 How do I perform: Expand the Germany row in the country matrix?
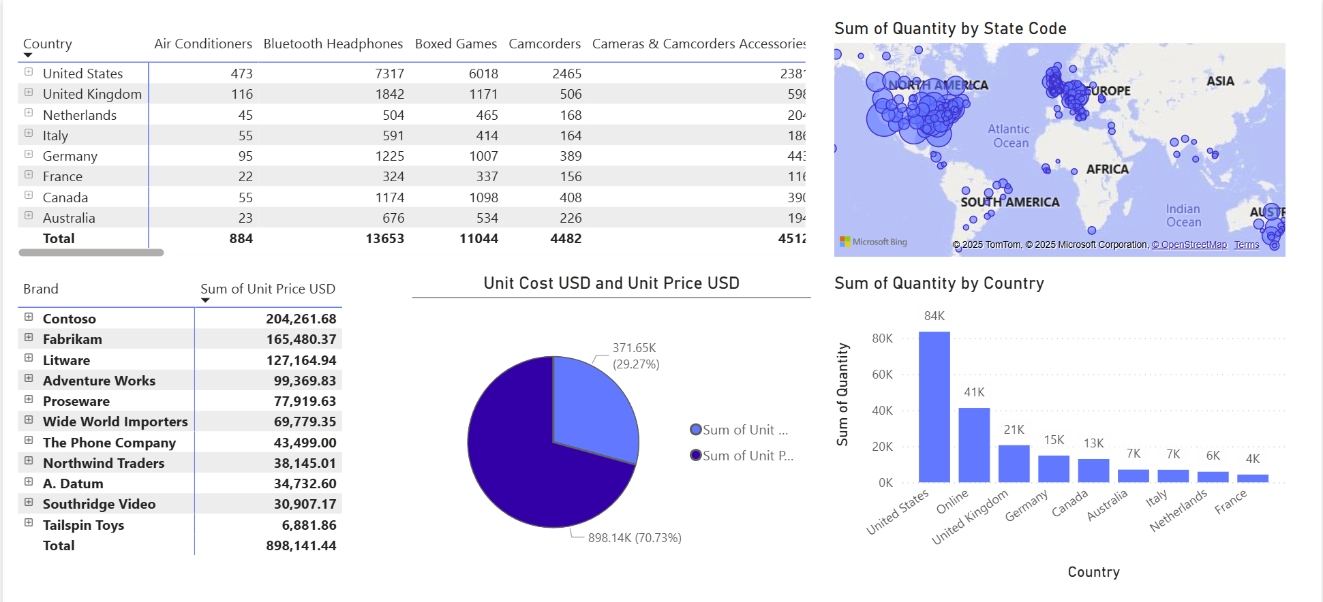pos(28,155)
